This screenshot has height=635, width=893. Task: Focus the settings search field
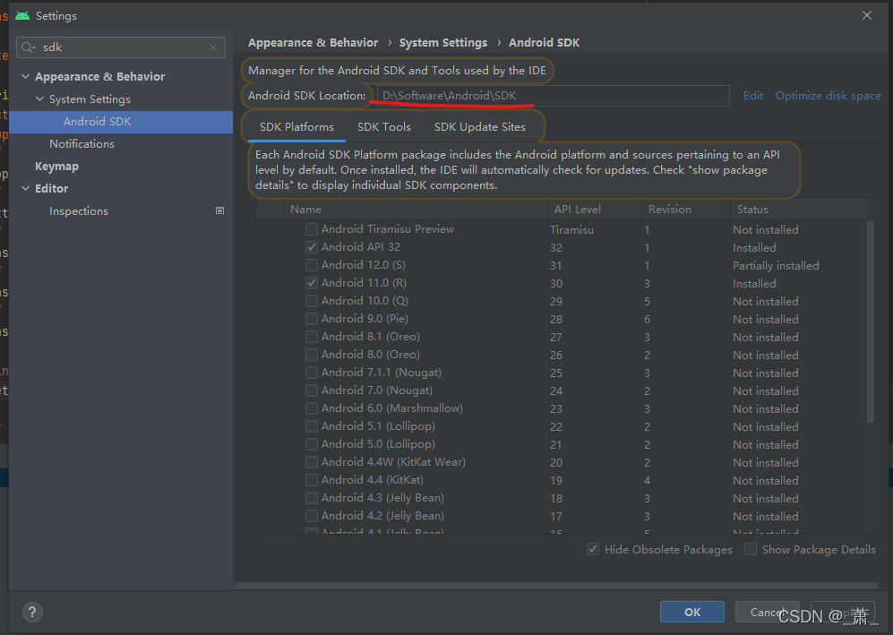121,47
